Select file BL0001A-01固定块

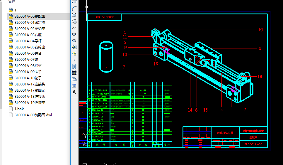coord(30,22)
